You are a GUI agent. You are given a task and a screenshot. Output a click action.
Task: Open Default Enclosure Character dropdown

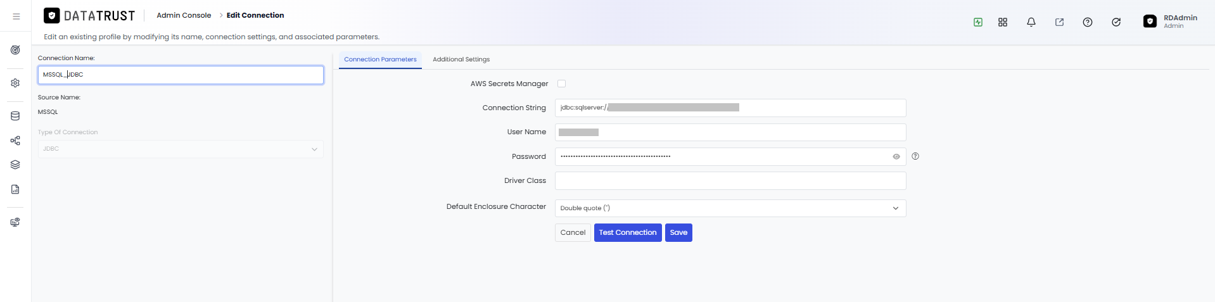pyautogui.click(x=730, y=208)
